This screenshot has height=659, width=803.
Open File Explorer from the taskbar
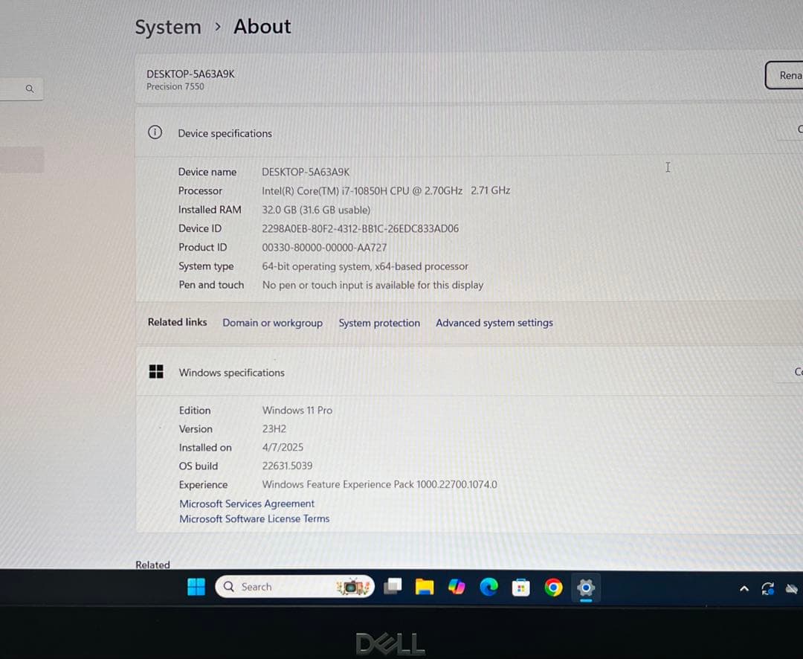424,587
